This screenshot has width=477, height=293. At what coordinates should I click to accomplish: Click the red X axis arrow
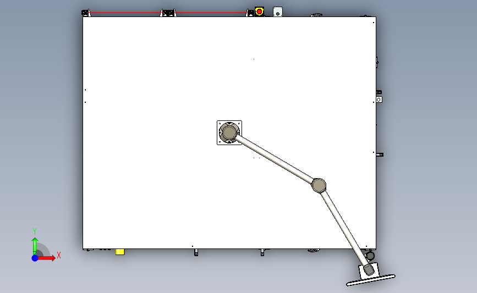click(46, 258)
